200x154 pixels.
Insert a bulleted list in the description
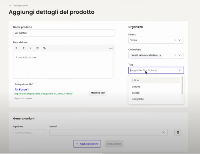pos(37,48)
